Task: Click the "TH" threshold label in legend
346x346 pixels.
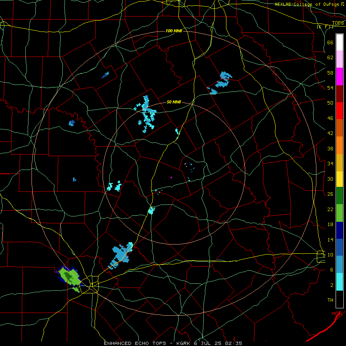Action: tap(330, 300)
